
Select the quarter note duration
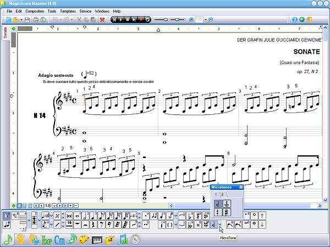click(94, 216)
